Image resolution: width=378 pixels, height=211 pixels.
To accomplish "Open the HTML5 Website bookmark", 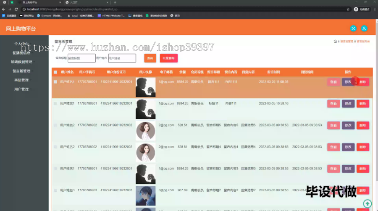I will (111, 16).
